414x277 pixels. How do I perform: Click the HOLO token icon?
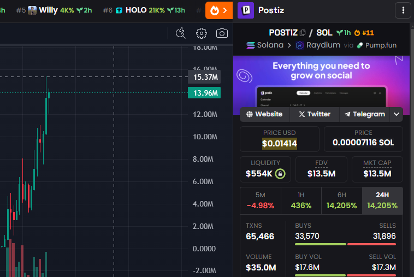pyautogui.click(x=119, y=10)
